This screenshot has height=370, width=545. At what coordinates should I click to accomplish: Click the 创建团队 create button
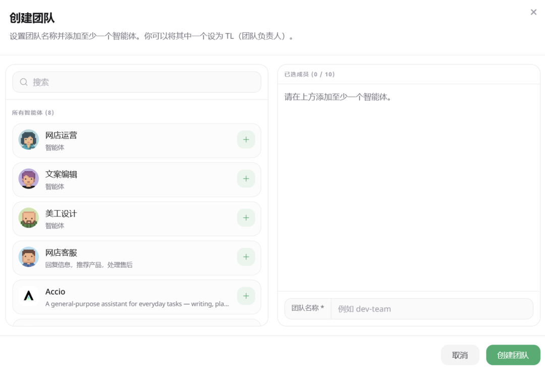point(513,355)
